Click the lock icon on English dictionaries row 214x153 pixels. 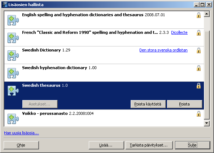[x=198, y=15]
